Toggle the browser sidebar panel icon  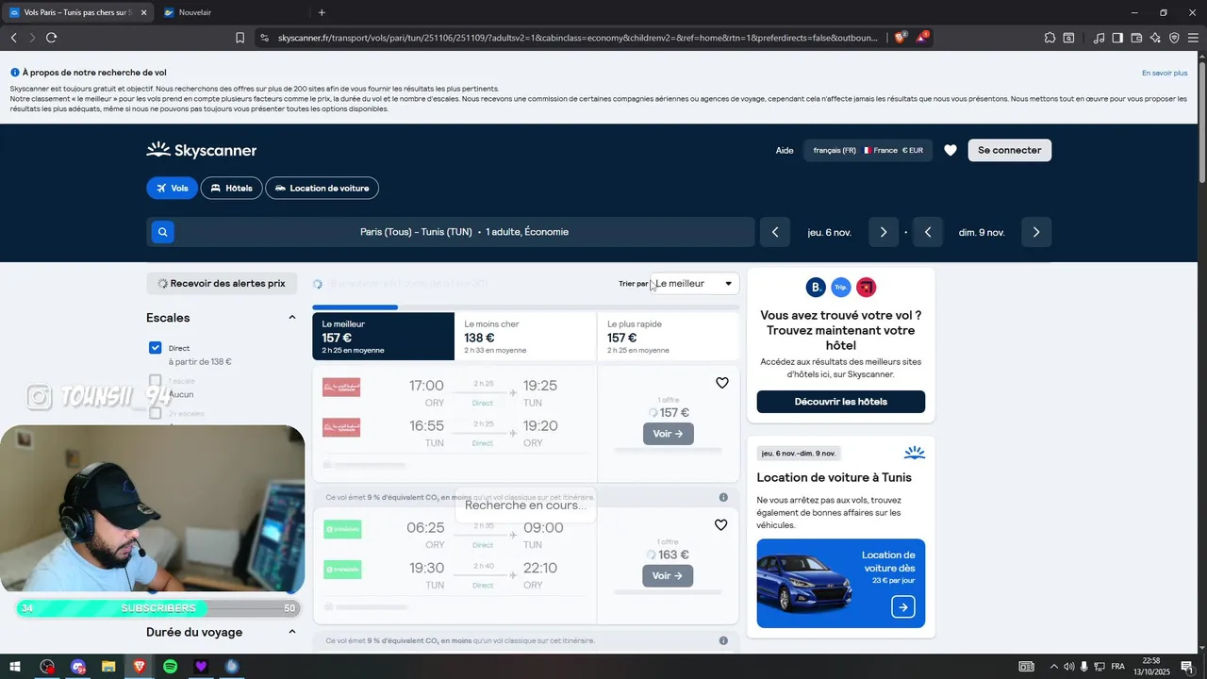tap(1117, 38)
